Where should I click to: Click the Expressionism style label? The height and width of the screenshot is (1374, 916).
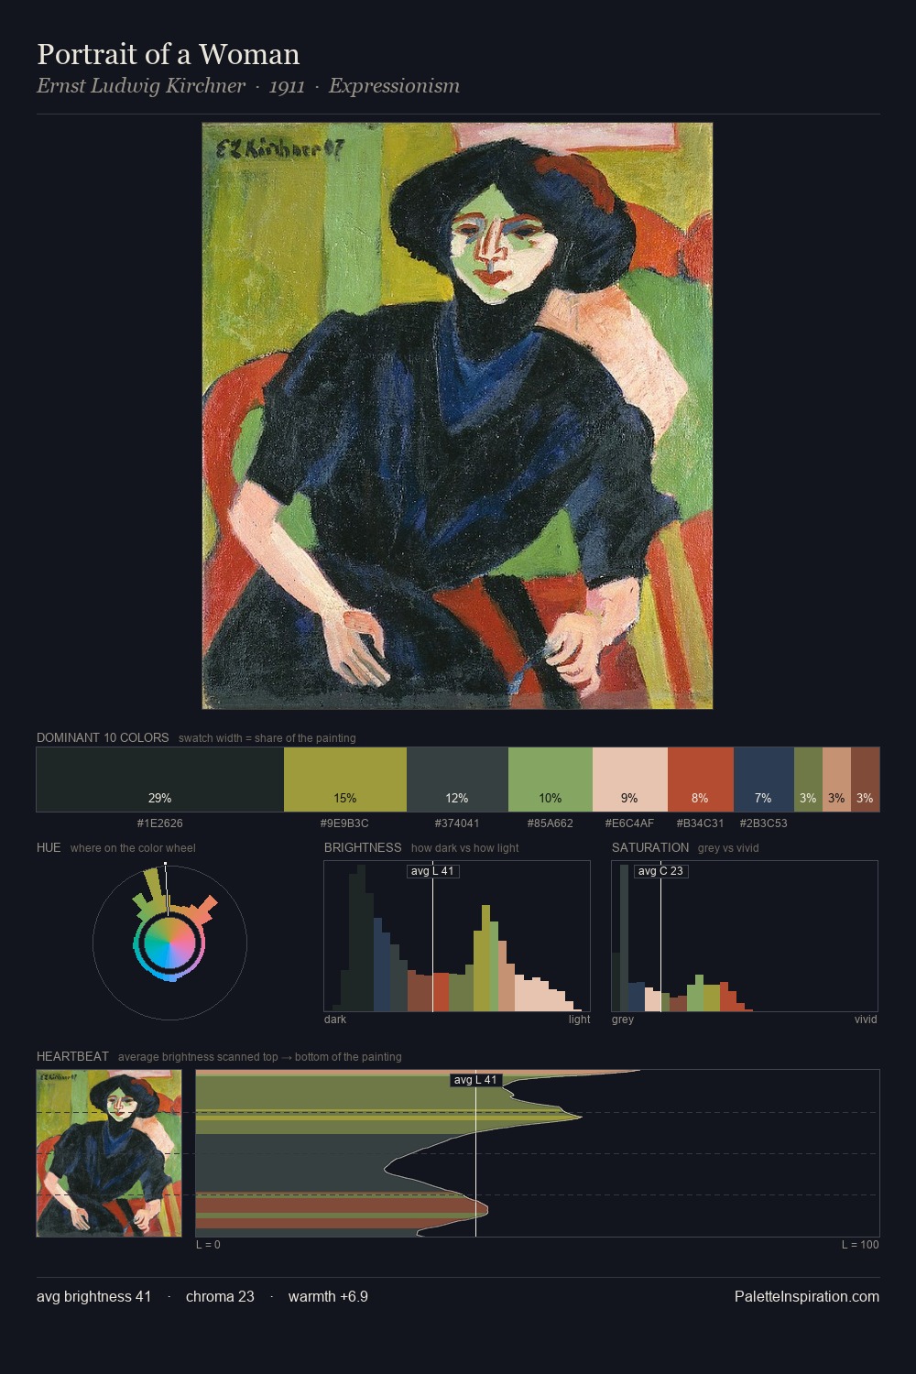pos(394,86)
